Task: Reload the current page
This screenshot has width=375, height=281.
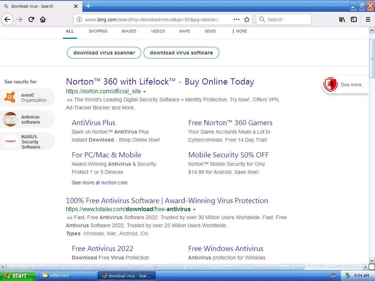Action: [31, 19]
